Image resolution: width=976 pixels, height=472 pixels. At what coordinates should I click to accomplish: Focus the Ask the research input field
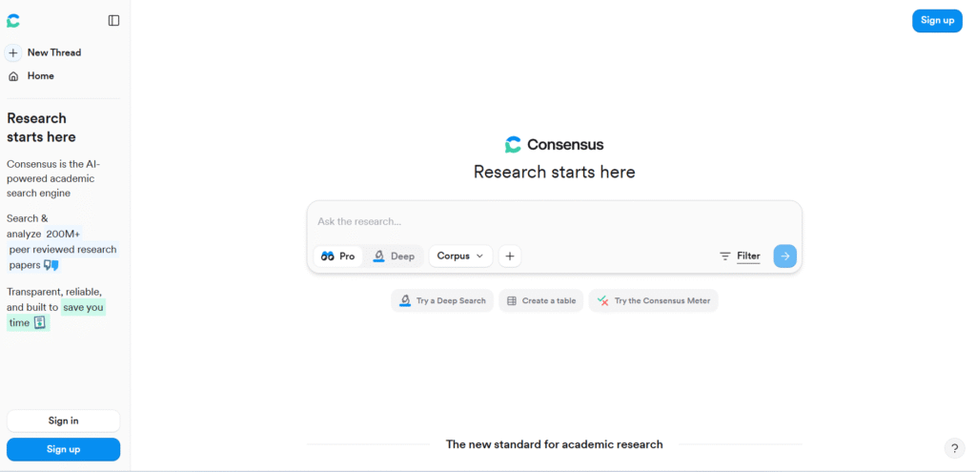pos(553,222)
